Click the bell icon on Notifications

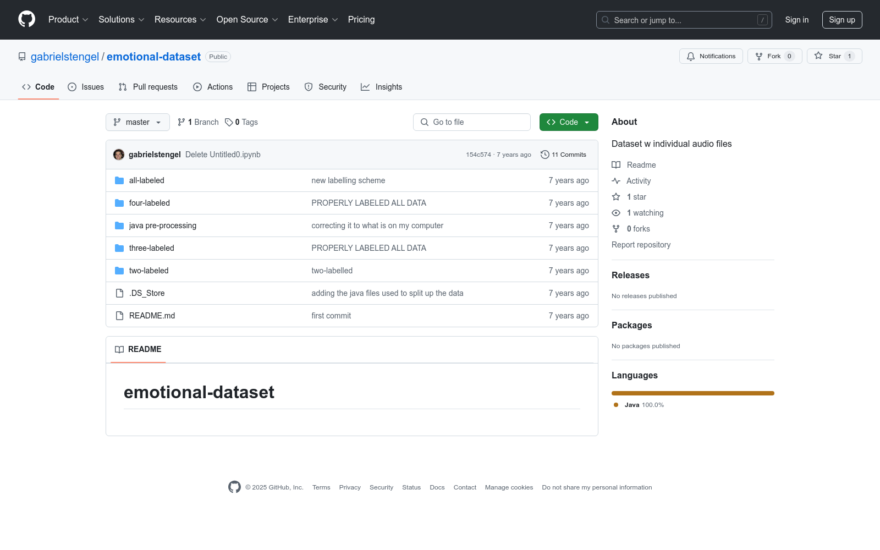(691, 56)
